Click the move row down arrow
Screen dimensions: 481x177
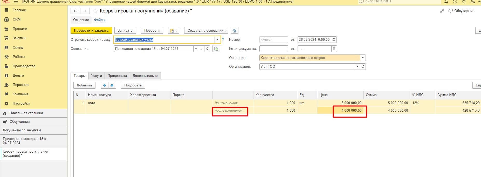(112, 85)
